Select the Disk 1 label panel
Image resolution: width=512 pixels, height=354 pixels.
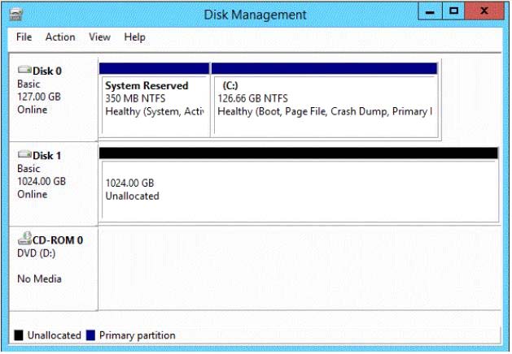point(53,183)
